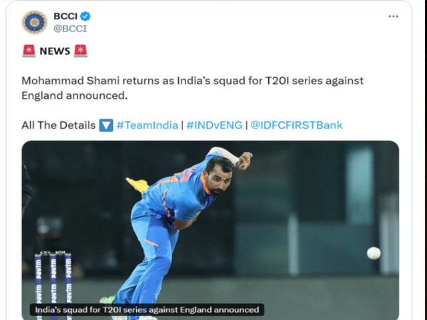Click the blue down-arrow emoji after All The Details

click(106, 125)
